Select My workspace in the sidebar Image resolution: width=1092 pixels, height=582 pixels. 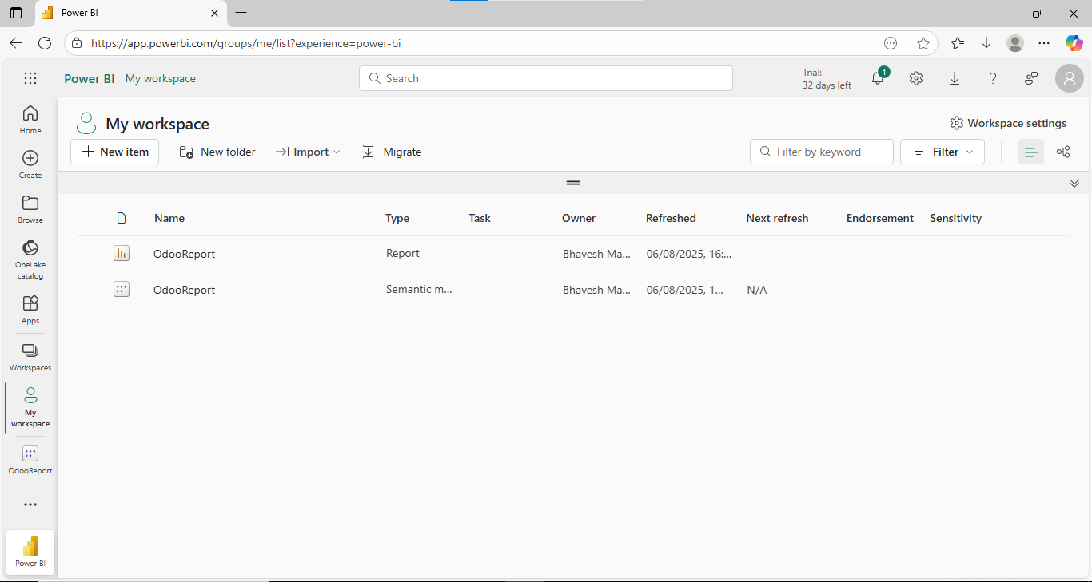pyautogui.click(x=30, y=407)
